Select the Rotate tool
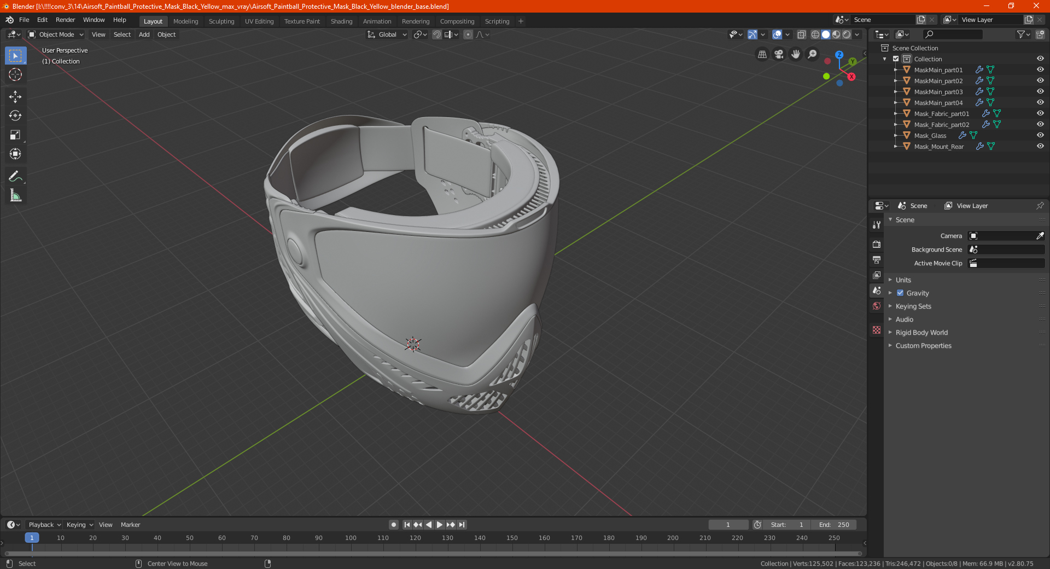Viewport: 1050px width, 569px height. click(x=15, y=115)
